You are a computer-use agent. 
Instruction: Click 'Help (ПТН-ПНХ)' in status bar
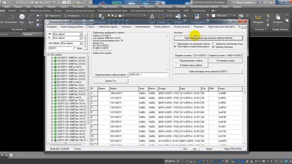233,149
